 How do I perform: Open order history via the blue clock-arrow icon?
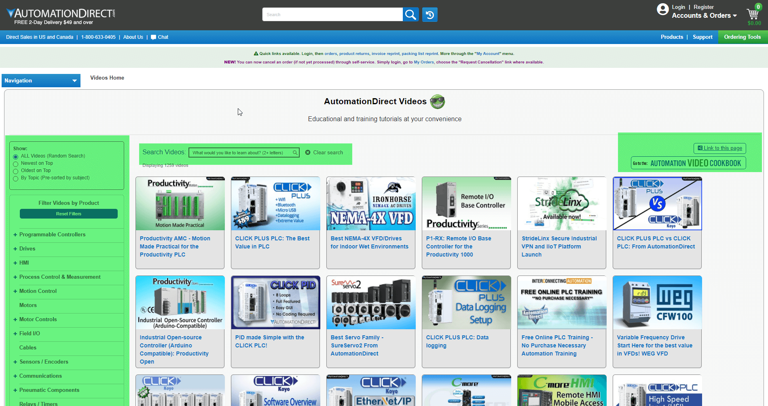click(429, 15)
